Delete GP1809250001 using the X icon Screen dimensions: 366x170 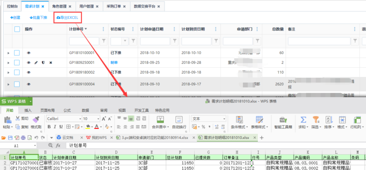pyautogui.click(x=50, y=63)
